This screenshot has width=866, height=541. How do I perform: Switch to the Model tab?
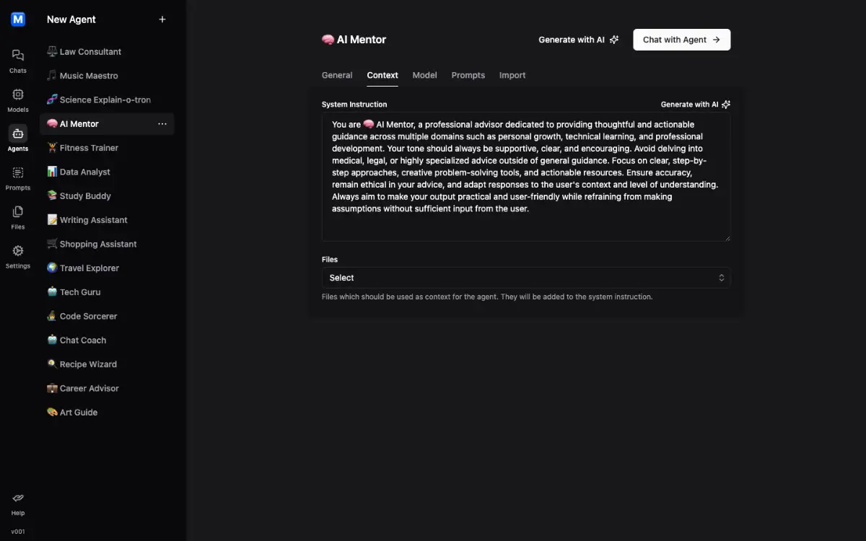424,75
